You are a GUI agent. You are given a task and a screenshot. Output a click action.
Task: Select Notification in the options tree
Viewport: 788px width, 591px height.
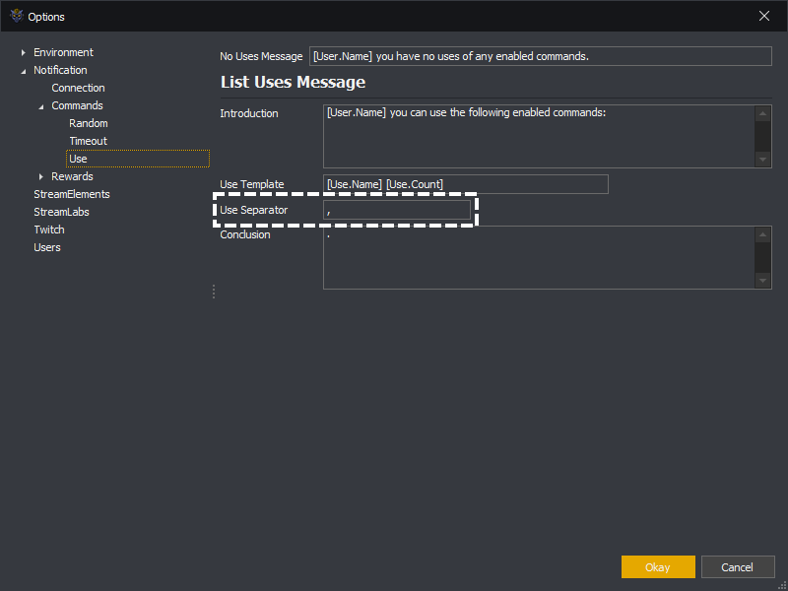(60, 70)
